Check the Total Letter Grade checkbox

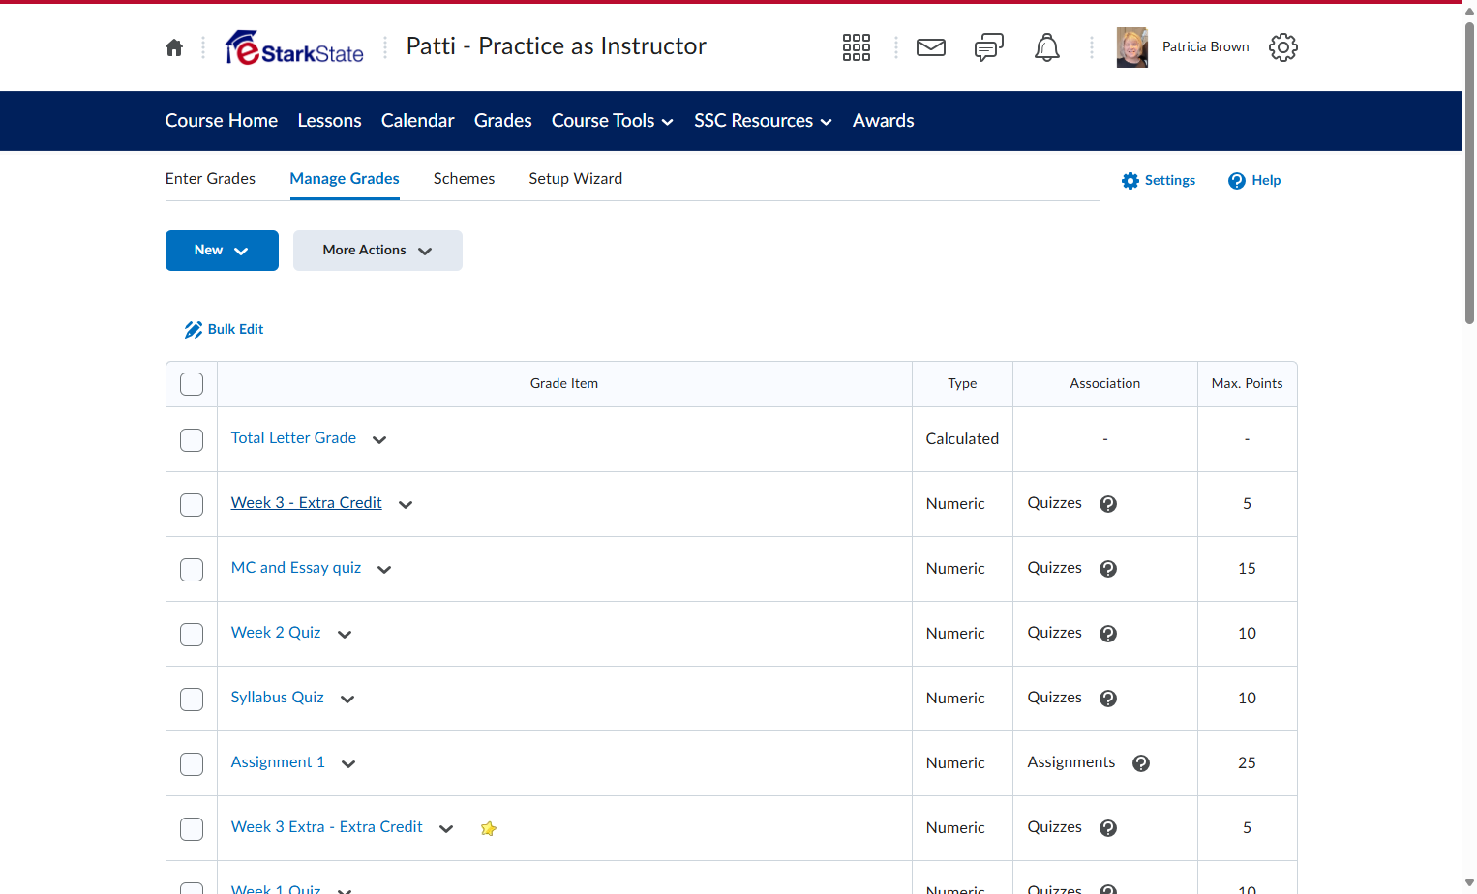pos(192,440)
